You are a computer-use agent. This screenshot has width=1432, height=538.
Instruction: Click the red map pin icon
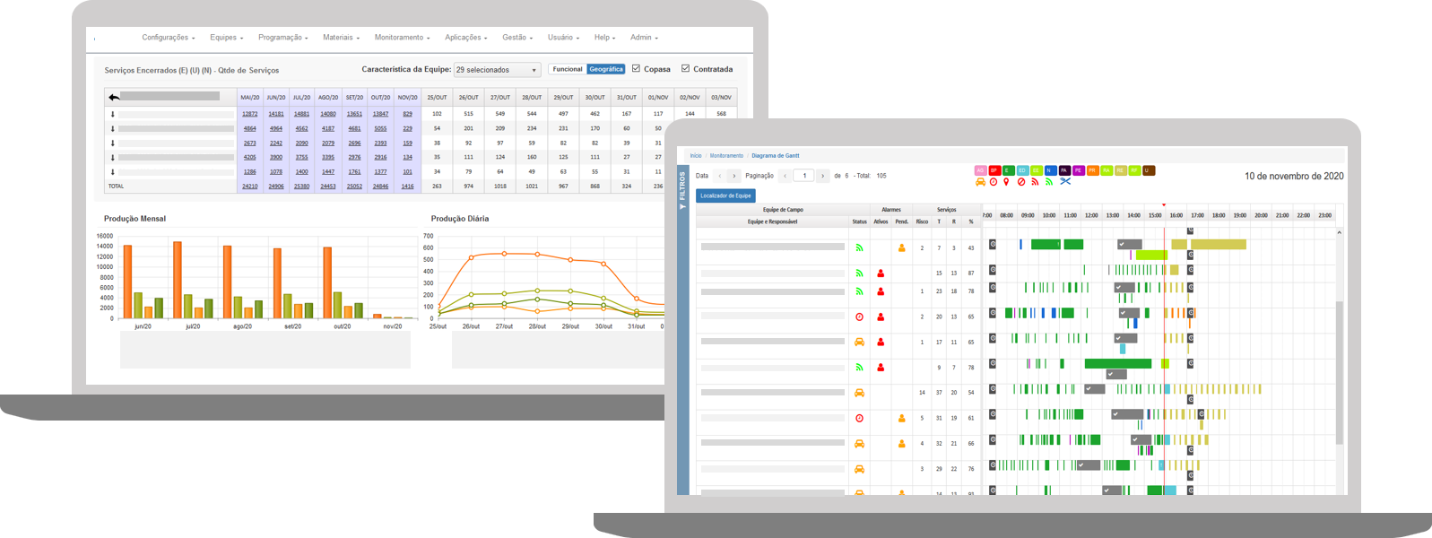(1007, 182)
